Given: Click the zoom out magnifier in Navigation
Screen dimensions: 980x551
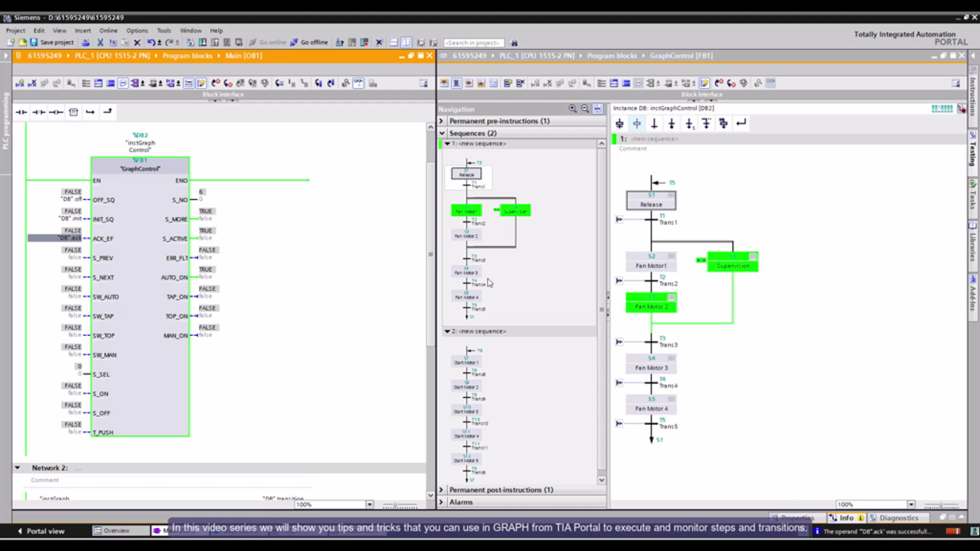Looking at the screenshot, I should click(585, 109).
